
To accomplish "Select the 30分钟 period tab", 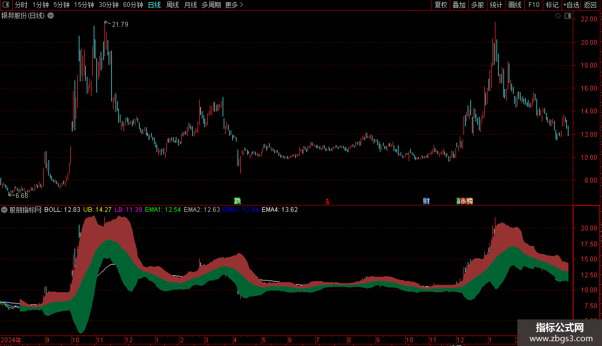I will pyautogui.click(x=108, y=5).
